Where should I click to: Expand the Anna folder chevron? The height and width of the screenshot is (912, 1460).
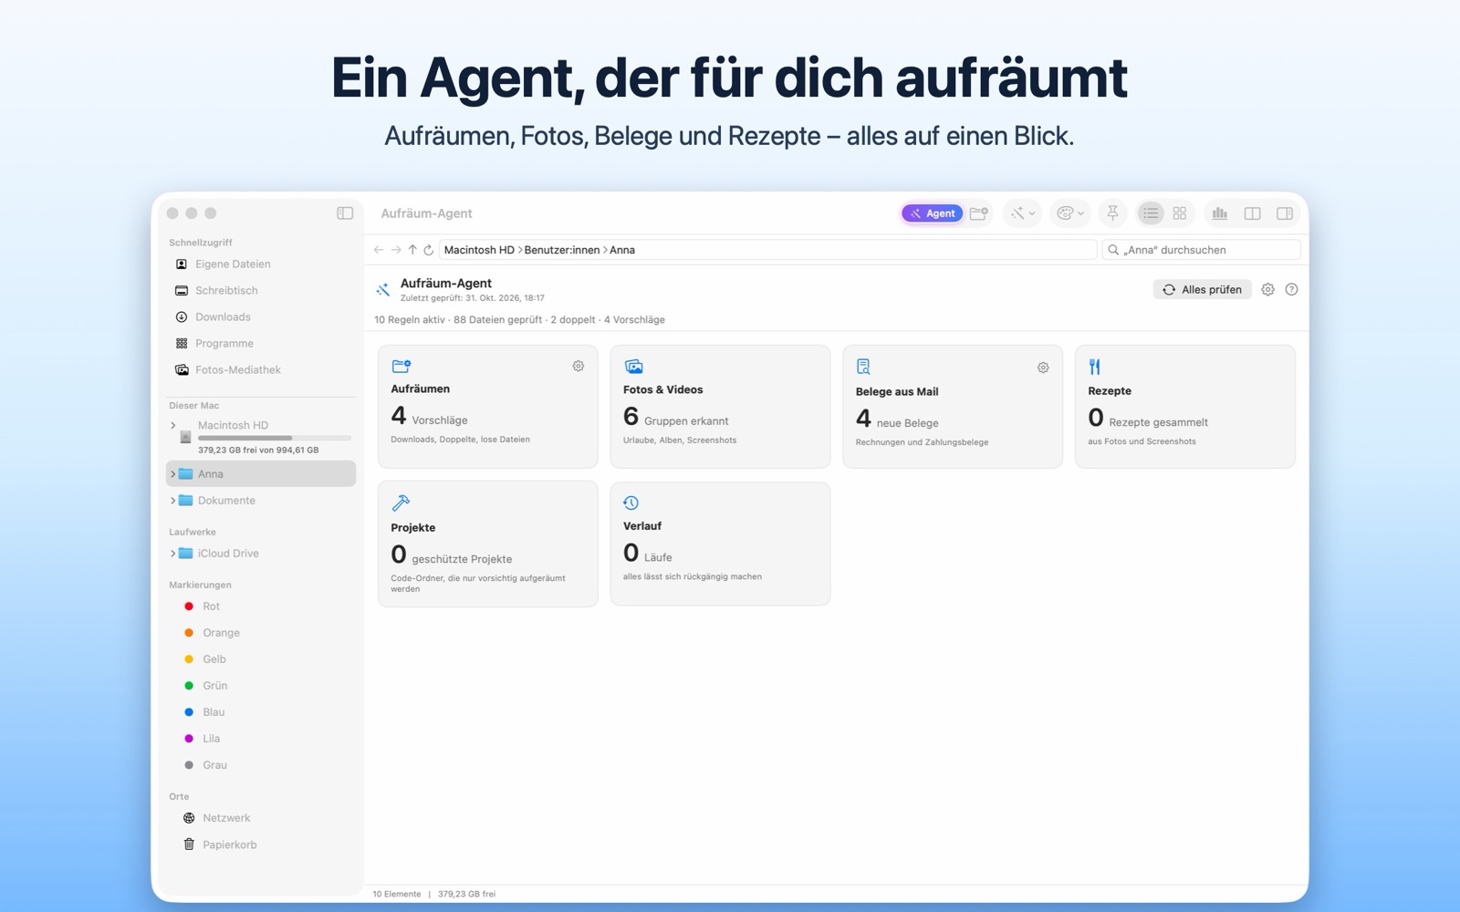click(173, 474)
